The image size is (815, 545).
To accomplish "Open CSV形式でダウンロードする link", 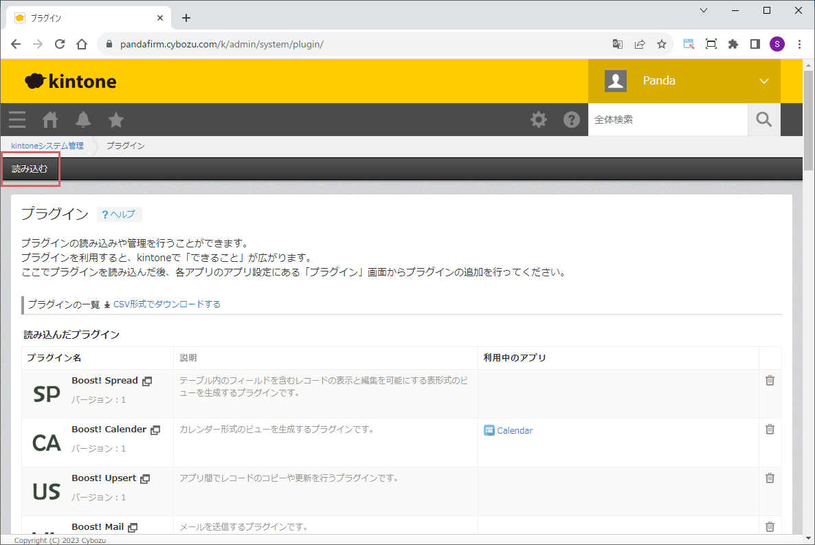I will coord(166,304).
